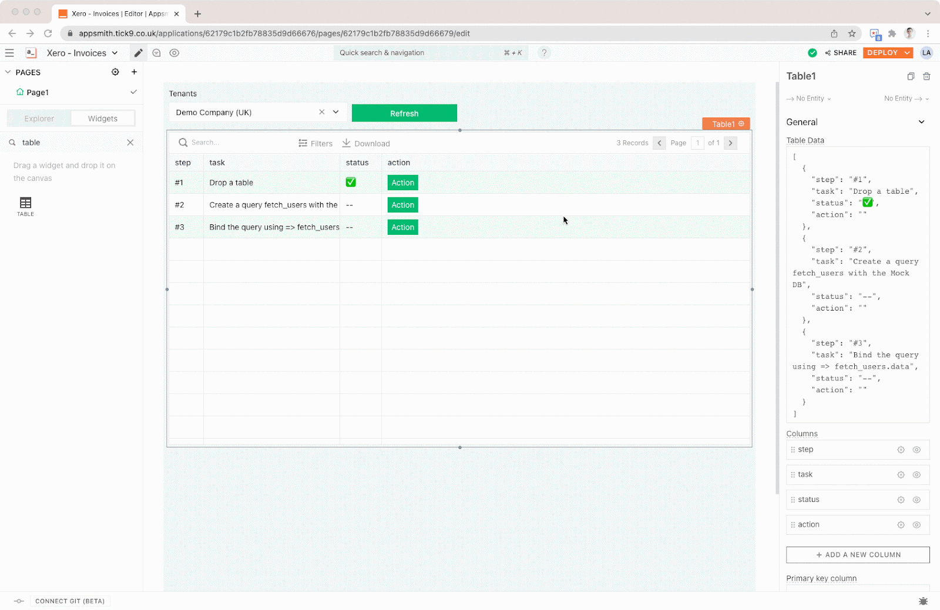Click the Download icon above the table
Image resolution: width=940 pixels, height=610 pixels.
pyautogui.click(x=348, y=143)
